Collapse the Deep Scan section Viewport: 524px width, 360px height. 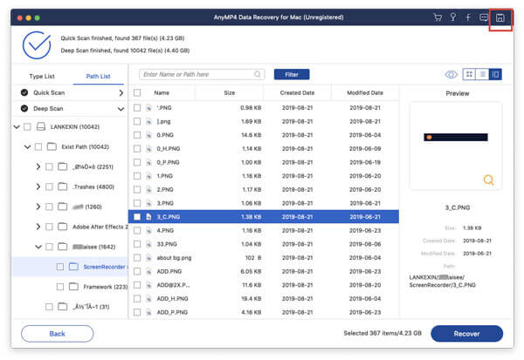point(121,109)
